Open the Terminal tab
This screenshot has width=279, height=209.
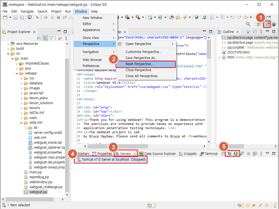coord(208,154)
